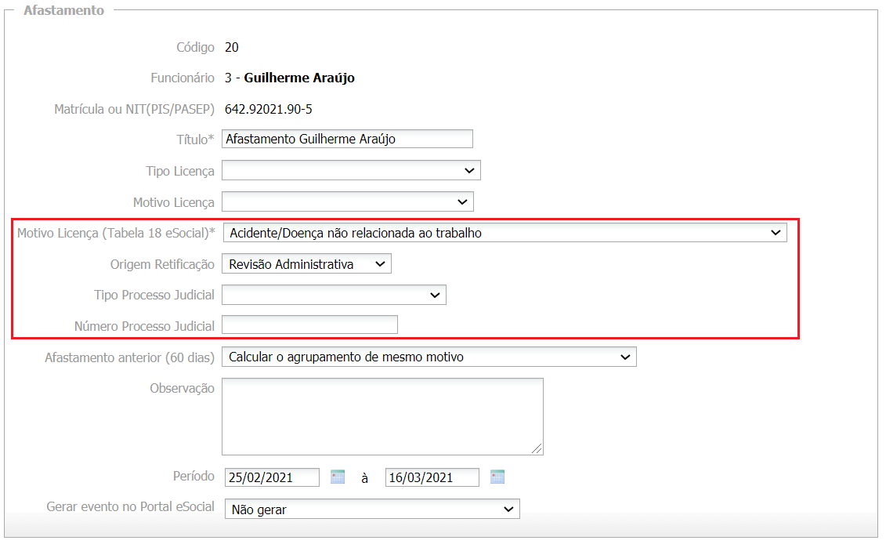Click the Afastamento section title
This screenshot has width=886, height=544.
tap(63, 11)
